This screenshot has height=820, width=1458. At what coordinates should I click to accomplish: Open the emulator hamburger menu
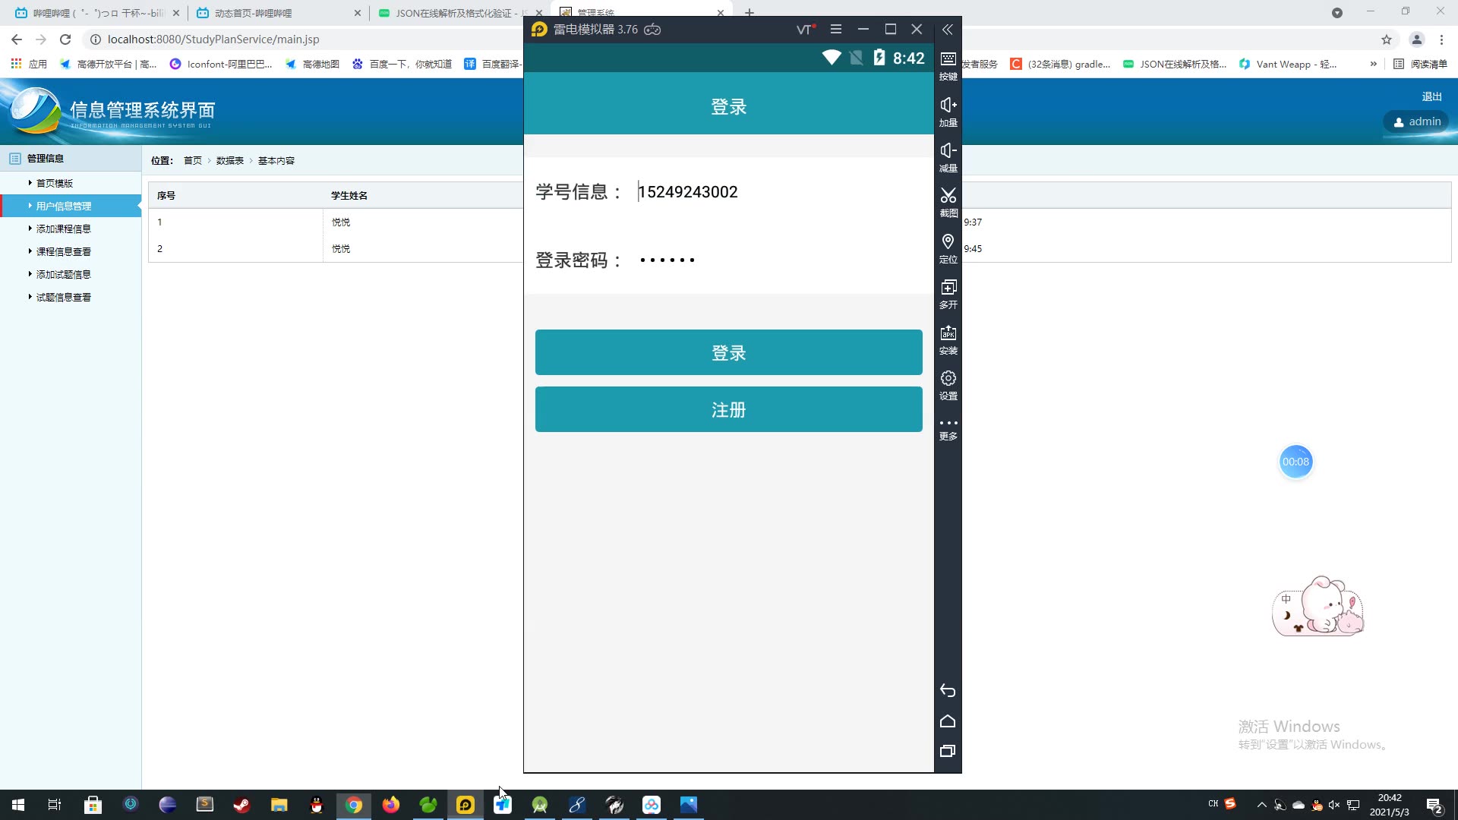tap(836, 29)
